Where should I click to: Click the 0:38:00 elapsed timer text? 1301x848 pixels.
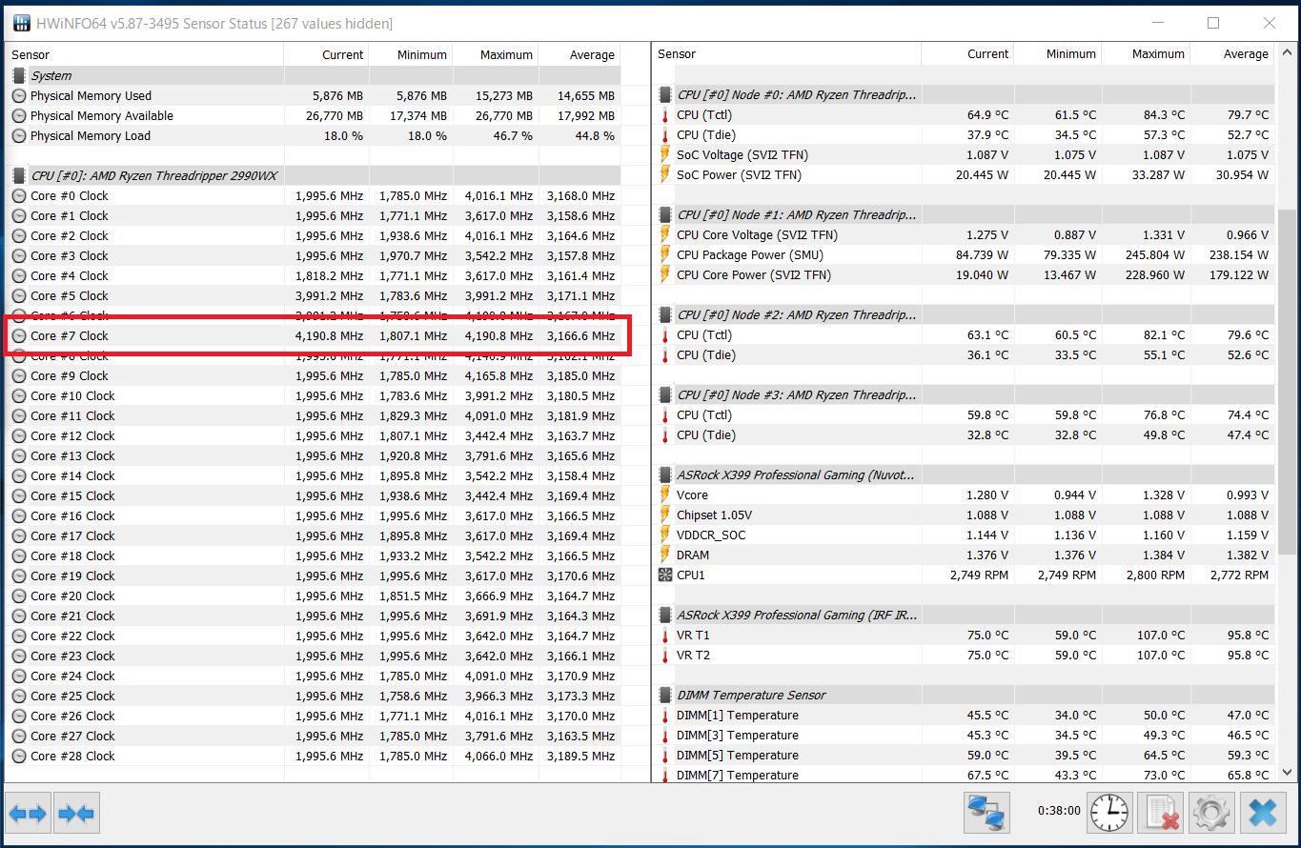pyautogui.click(x=1059, y=811)
